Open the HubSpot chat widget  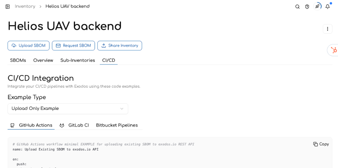coord(334,50)
